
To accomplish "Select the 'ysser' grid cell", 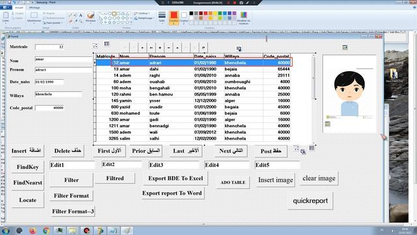I will pyautogui.click(x=171, y=101).
